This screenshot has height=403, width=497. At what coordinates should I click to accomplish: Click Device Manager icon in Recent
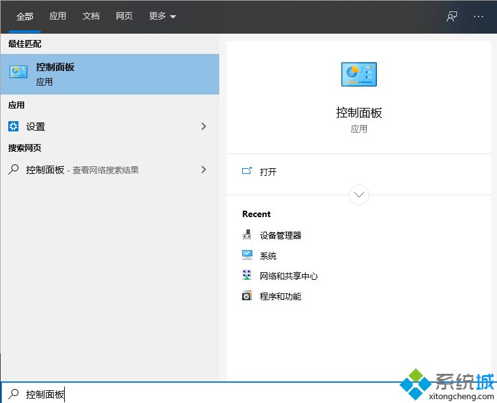(x=247, y=235)
